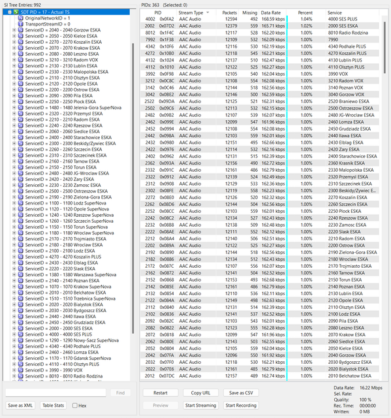This screenshot has width=391, height=418.
Task: Click the service icon for 1100 Lodz SuperNova
Action: click(x=20, y=203)
